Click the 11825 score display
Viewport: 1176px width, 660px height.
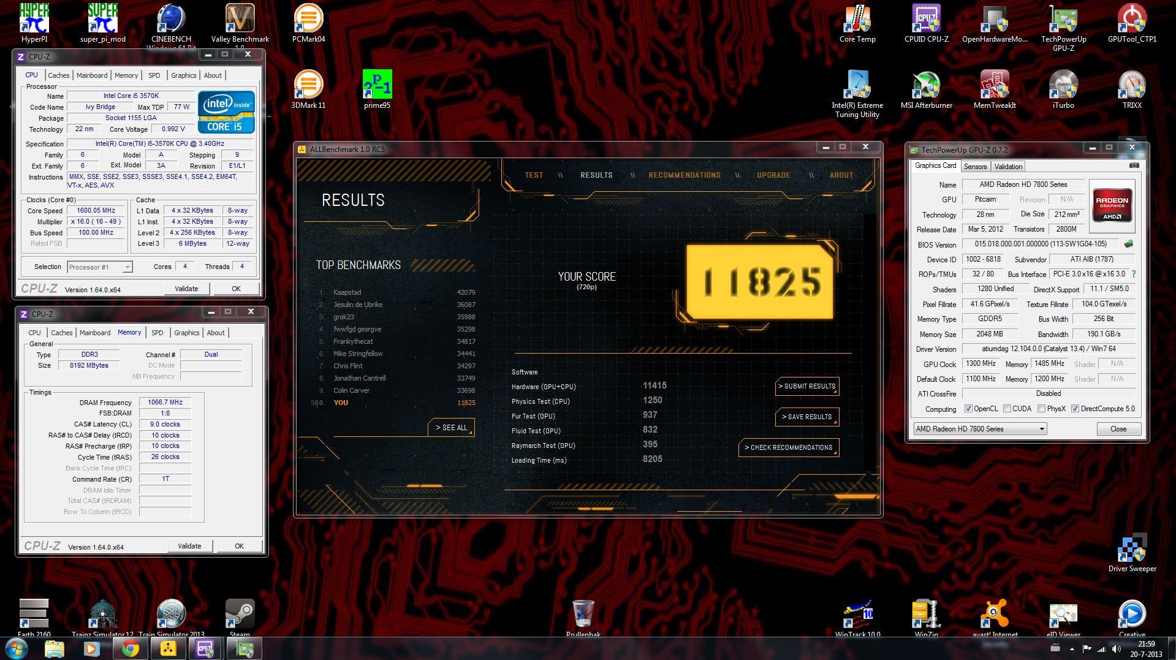(760, 282)
